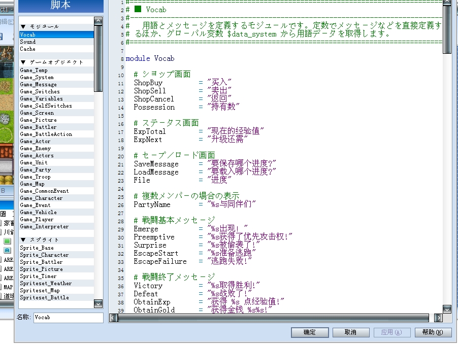Click the 取消 cancel button
Viewport: 458px width, 345px height.
click(350, 332)
